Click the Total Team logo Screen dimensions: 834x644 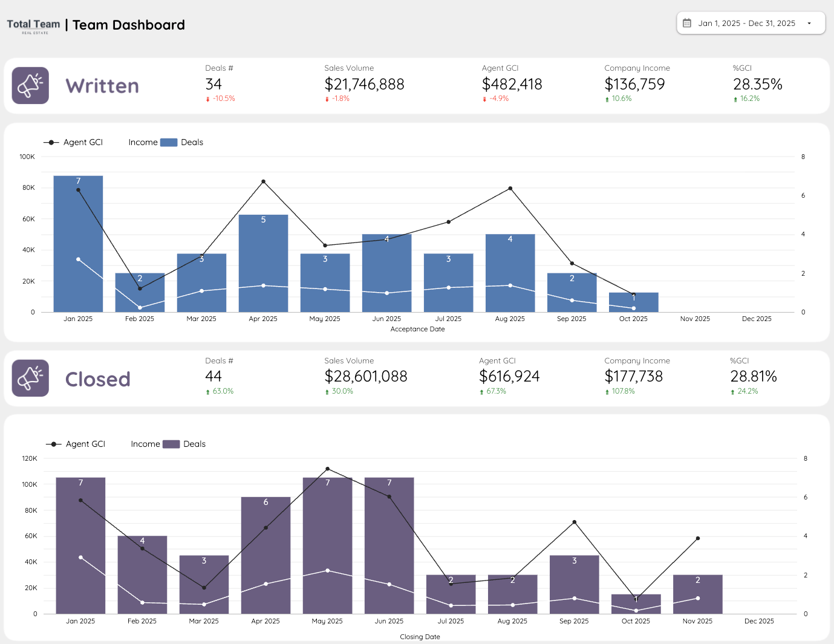coord(33,24)
